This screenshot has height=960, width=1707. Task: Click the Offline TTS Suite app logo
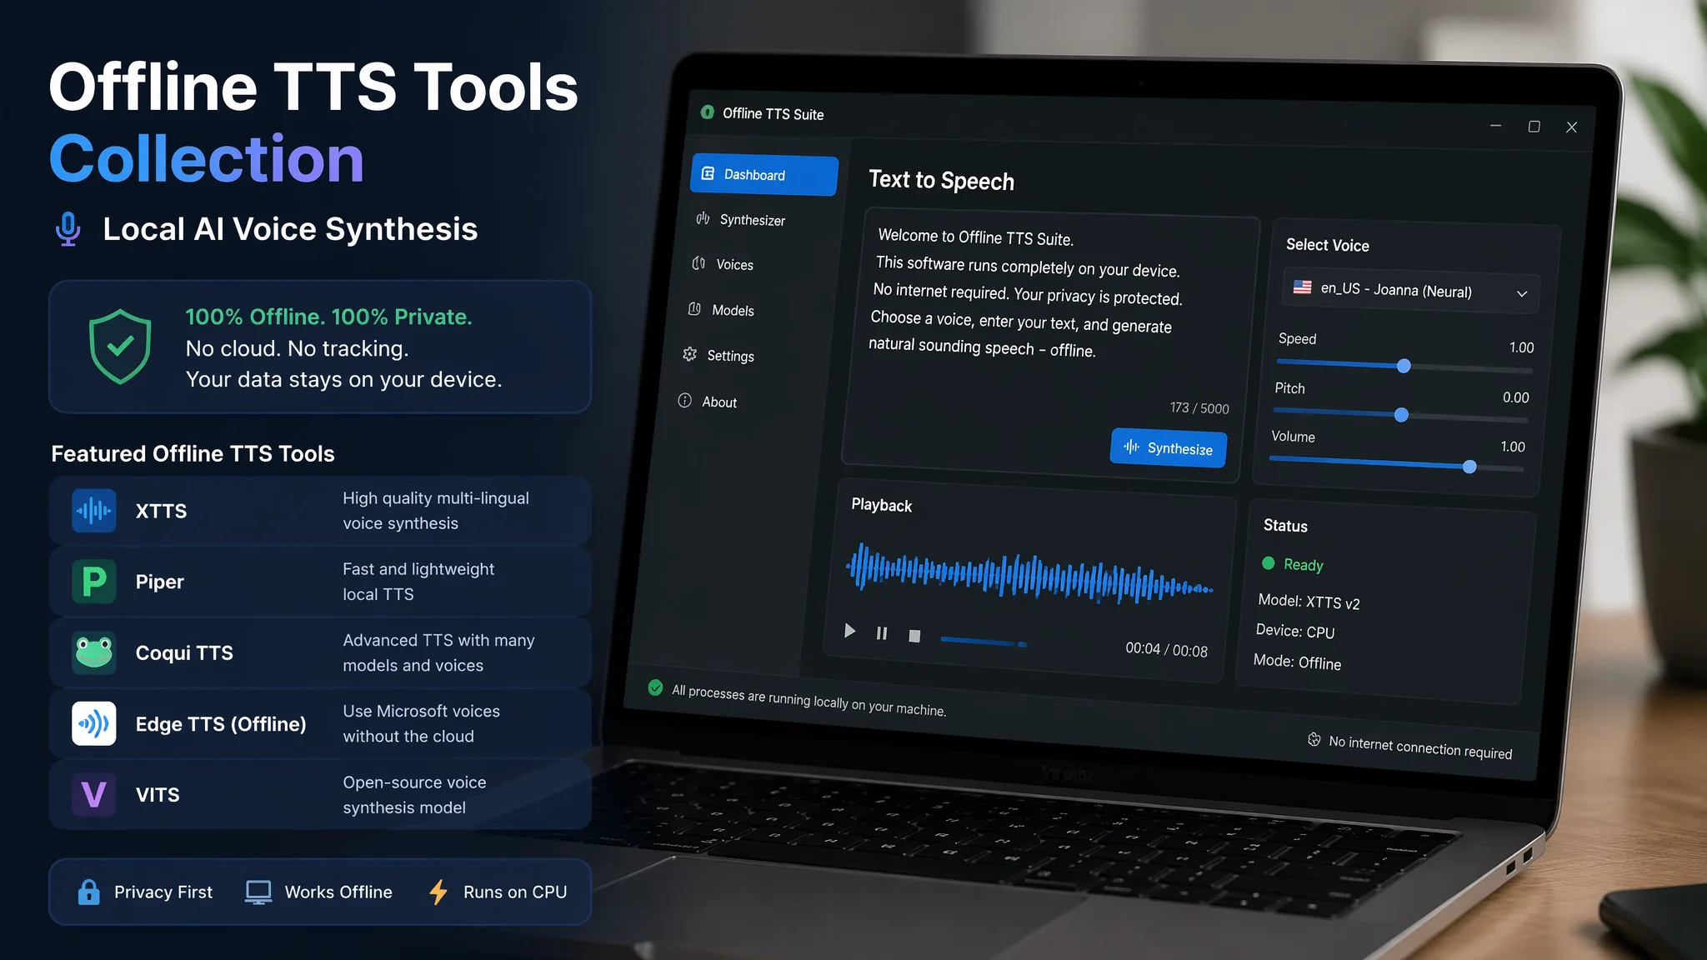click(708, 112)
